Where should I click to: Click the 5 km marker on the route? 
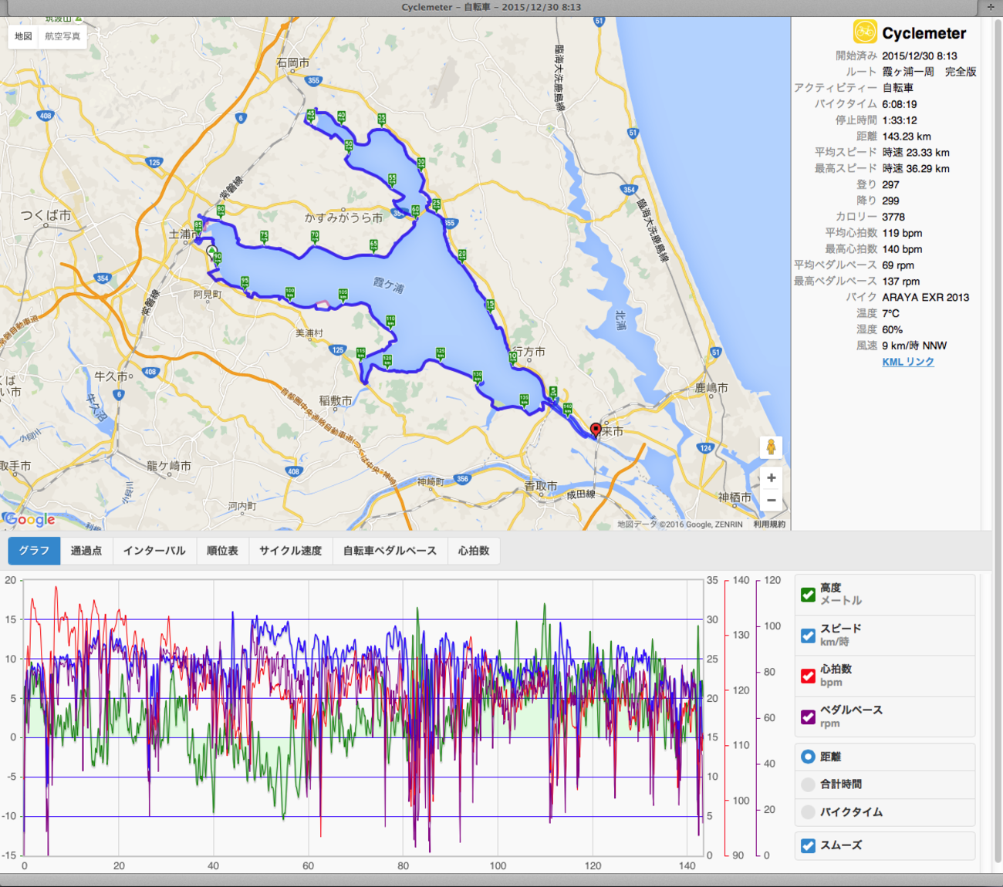[553, 392]
